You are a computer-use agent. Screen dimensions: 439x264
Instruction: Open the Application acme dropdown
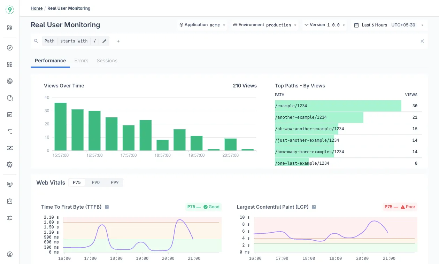pyautogui.click(x=202, y=25)
